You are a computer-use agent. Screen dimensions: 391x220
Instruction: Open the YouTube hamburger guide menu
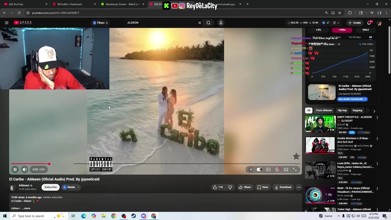point(6,23)
